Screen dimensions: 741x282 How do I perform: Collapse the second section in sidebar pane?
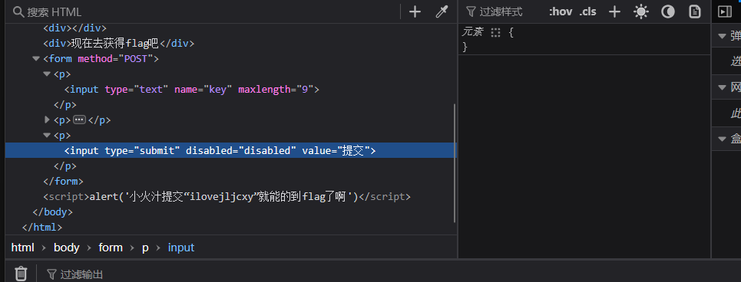[x=722, y=87]
